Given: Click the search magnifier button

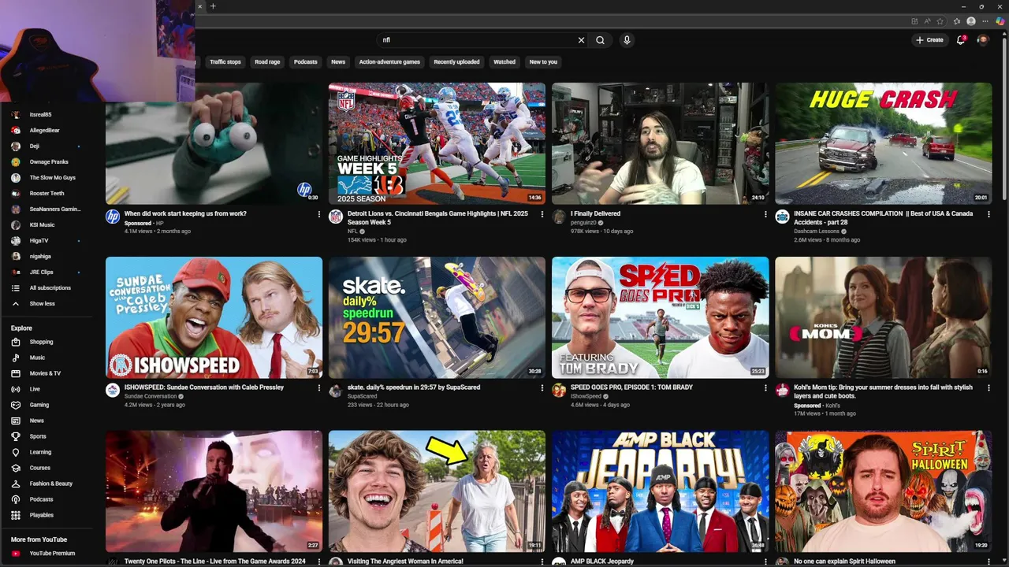Looking at the screenshot, I should tap(600, 40).
